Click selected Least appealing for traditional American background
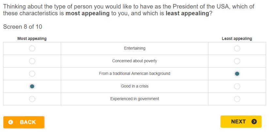The image size is (269, 132). (237, 74)
